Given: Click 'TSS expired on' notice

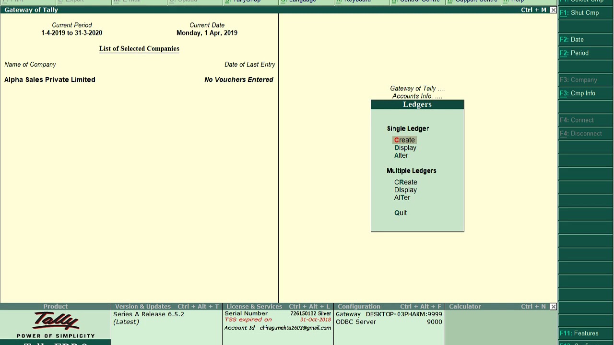Looking at the screenshot, I should [x=248, y=320].
